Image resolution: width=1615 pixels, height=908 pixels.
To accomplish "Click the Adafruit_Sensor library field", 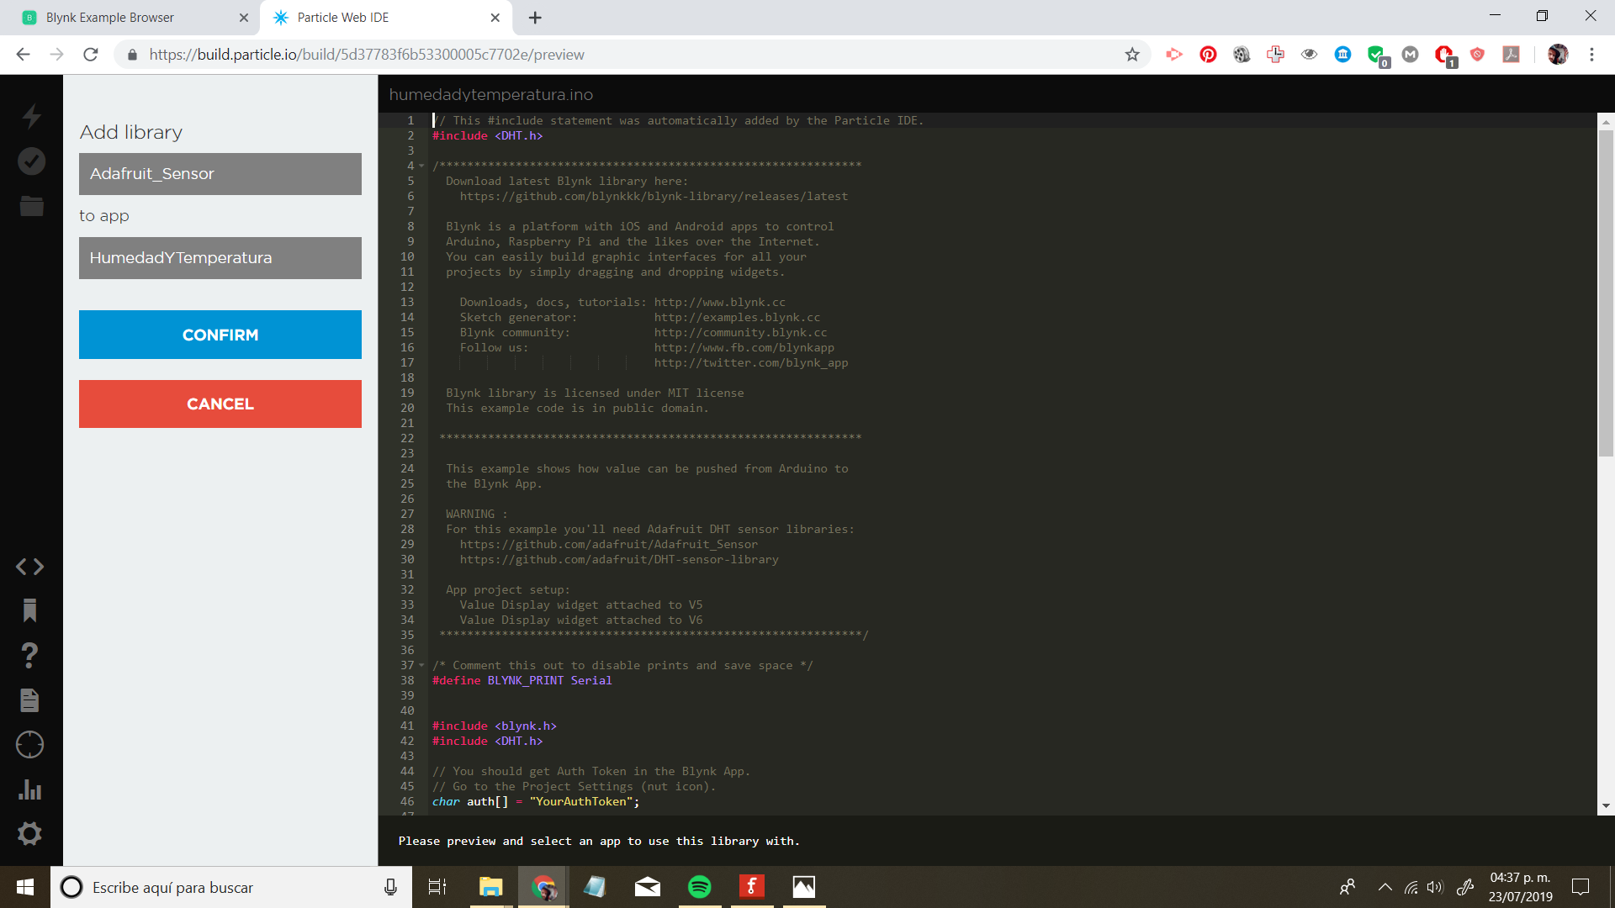I will (x=220, y=174).
